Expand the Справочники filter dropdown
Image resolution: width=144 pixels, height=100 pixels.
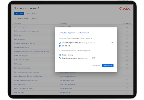pyautogui.click(x=22, y=19)
